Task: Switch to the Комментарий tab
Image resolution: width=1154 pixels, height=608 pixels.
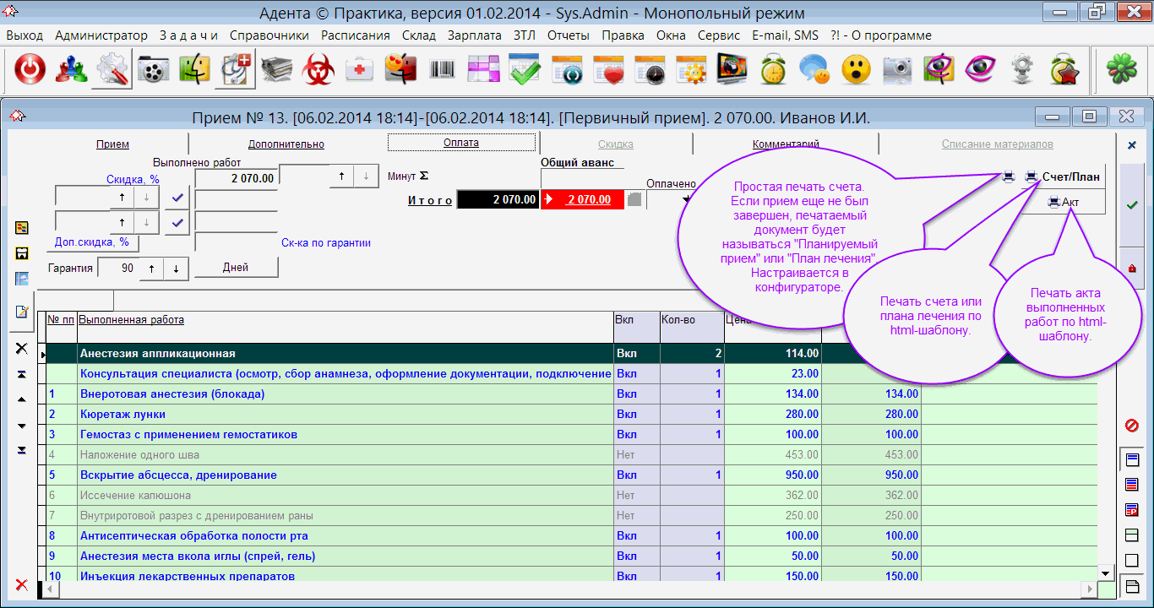Action: (x=786, y=144)
